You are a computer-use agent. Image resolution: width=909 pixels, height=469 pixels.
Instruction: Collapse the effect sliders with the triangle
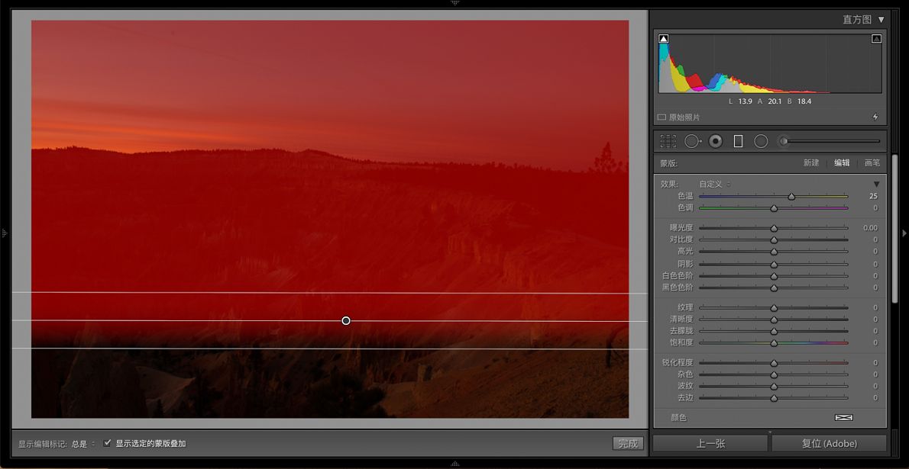pyautogui.click(x=877, y=184)
